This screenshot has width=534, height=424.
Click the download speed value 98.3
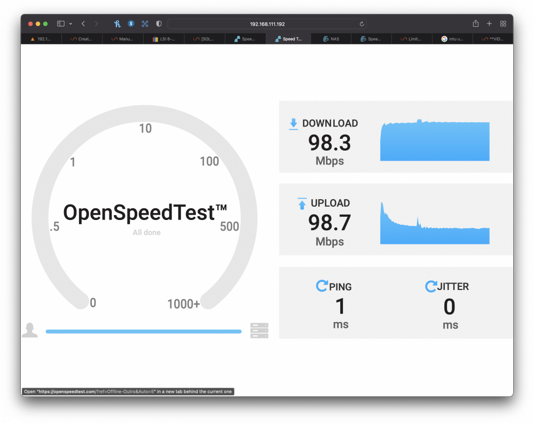[329, 143]
